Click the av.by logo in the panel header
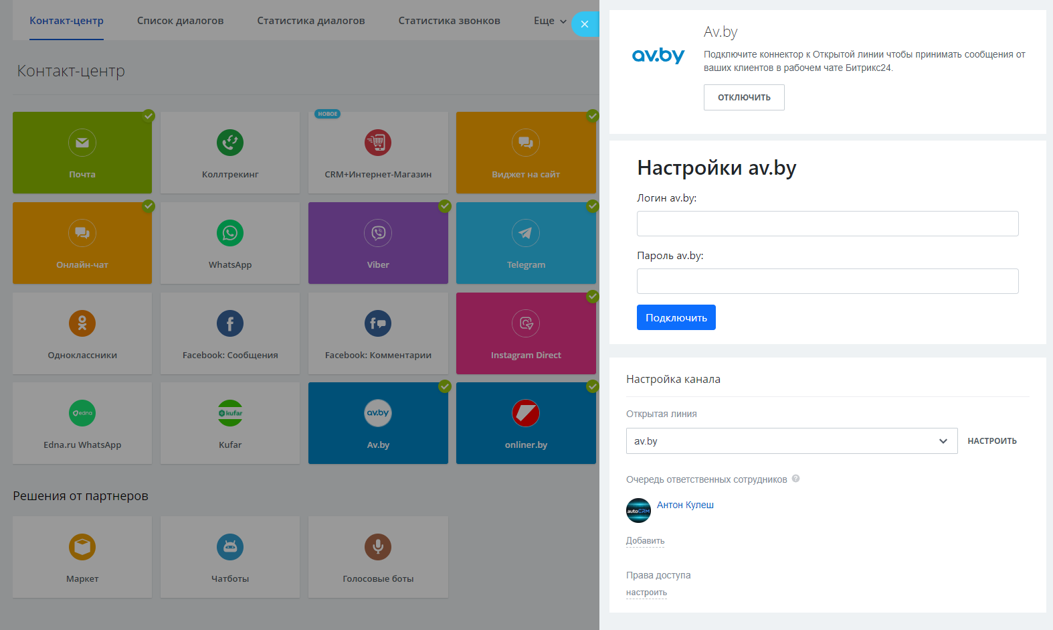The image size is (1053, 630). pos(658,55)
